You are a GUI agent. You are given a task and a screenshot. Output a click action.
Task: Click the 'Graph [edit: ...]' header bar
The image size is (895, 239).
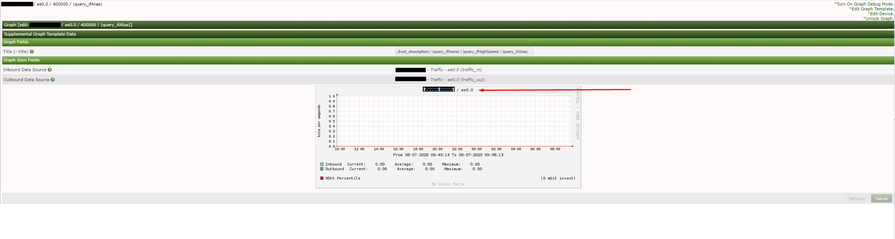(x=448, y=25)
